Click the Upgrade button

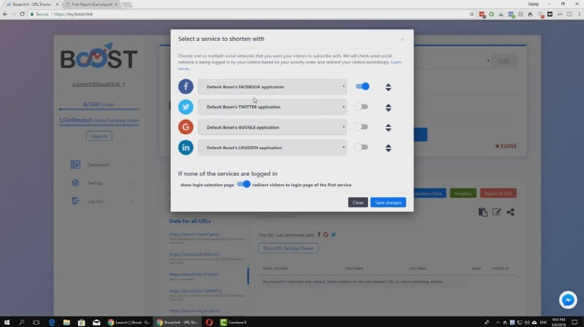(x=99, y=136)
